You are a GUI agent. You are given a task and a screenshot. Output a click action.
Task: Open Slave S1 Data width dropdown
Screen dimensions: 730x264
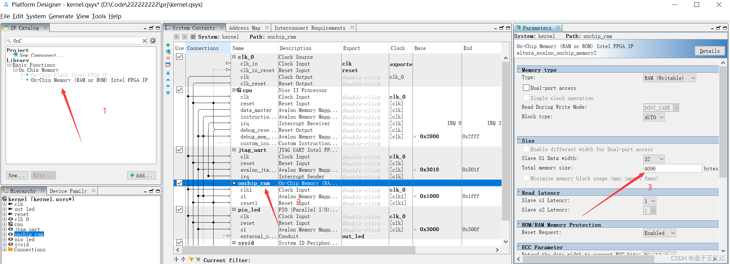click(x=654, y=159)
